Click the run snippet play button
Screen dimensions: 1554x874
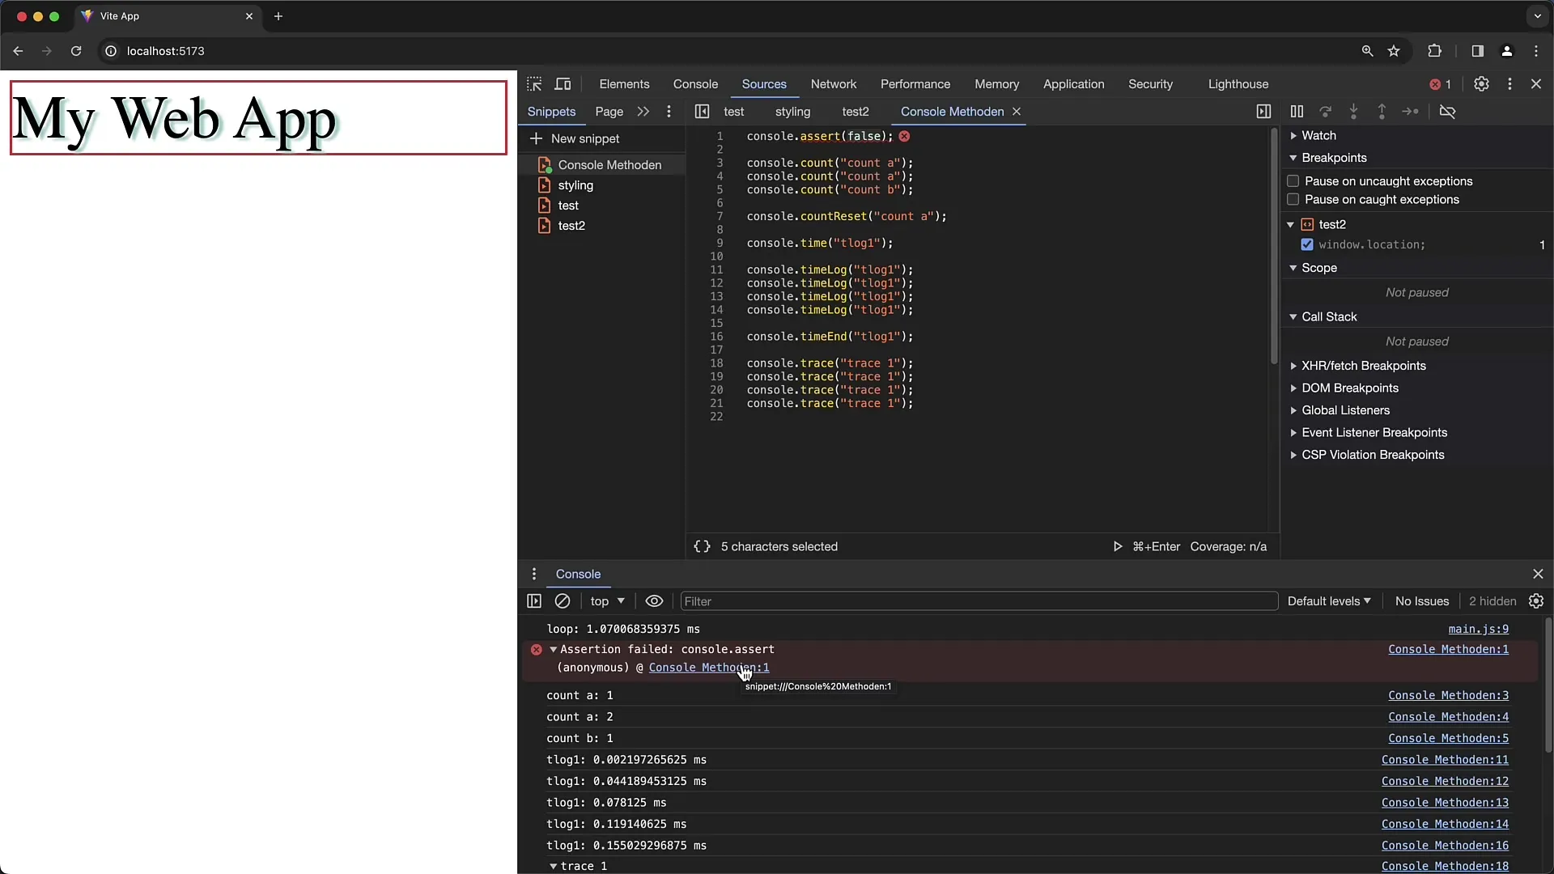pyautogui.click(x=1116, y=546)
